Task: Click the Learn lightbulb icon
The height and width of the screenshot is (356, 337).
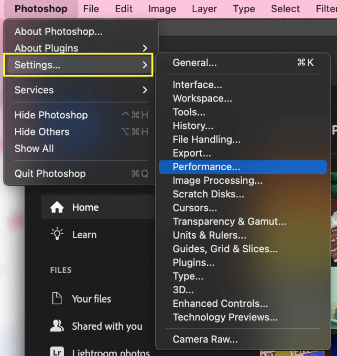Action: pyautogui.click(x=57, y=234)
